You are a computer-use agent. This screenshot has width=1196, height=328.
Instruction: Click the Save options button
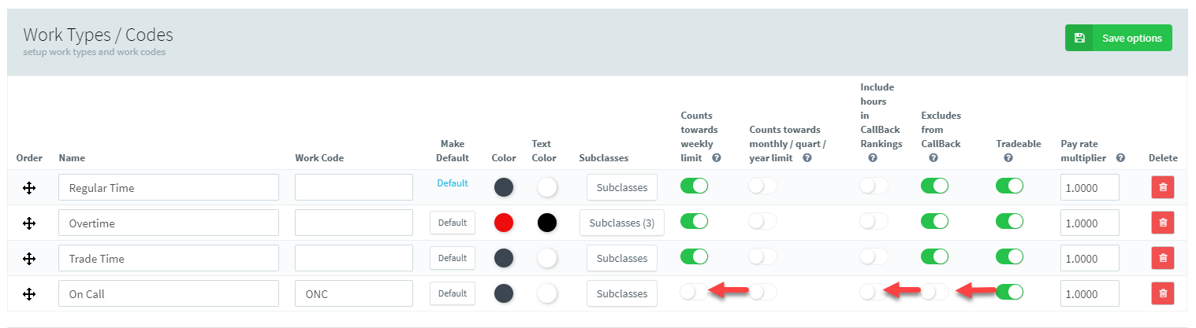tap(1118, 38)
